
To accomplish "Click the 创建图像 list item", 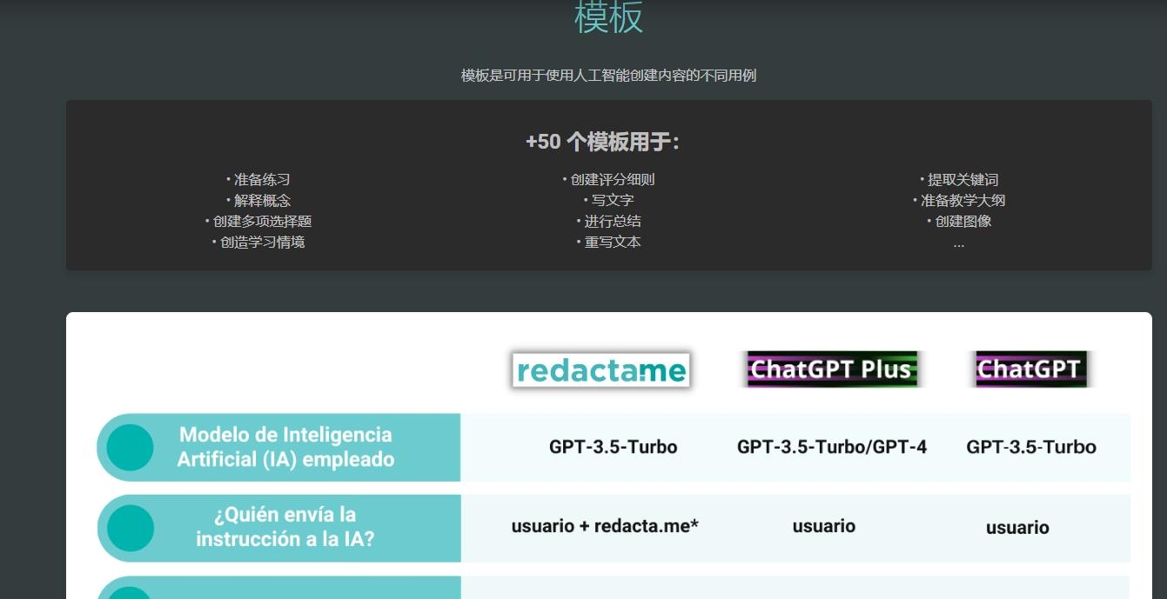I will tap(959, 222).
